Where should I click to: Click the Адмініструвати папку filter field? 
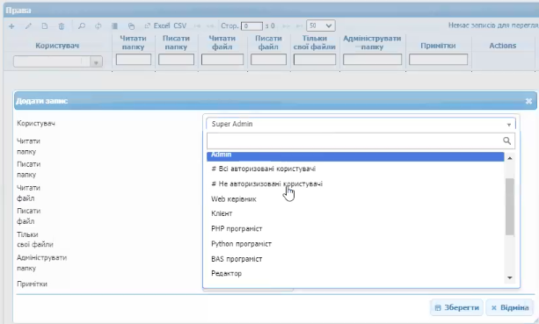coord(372,60)
